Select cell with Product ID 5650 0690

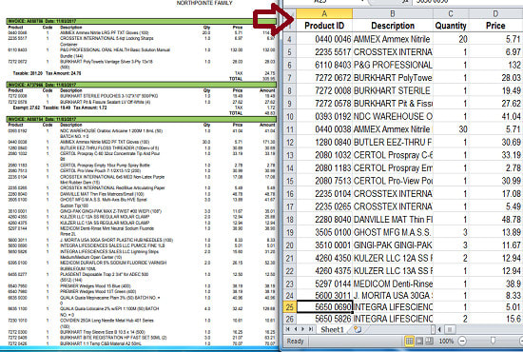pos(324,307)
